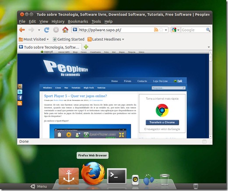The width and height of the screenshot is (228, 191).
Task: Click the Transferir o Chrome button
Action: [162, 122]
